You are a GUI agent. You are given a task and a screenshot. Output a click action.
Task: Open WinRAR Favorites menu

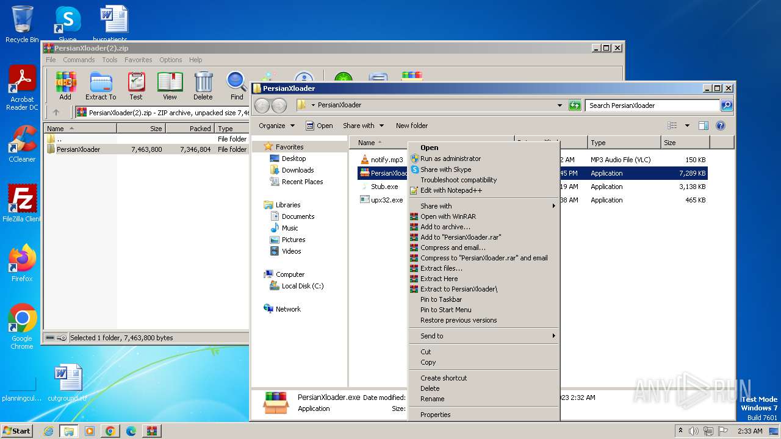tap(139, 60)
